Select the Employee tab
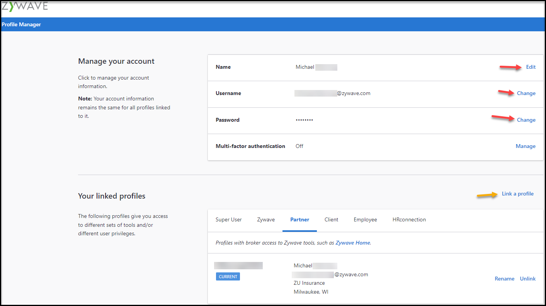Screen dimensions: 546x306 [x=365, y=219]
